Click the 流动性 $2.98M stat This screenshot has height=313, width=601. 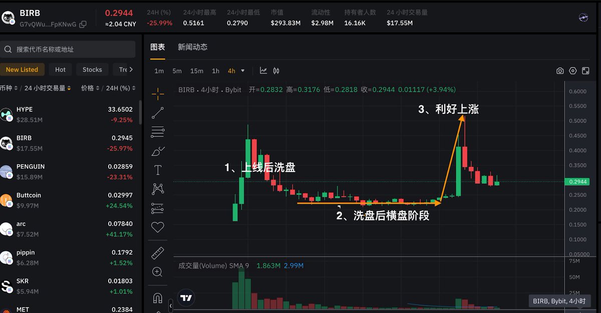point(323,17)
